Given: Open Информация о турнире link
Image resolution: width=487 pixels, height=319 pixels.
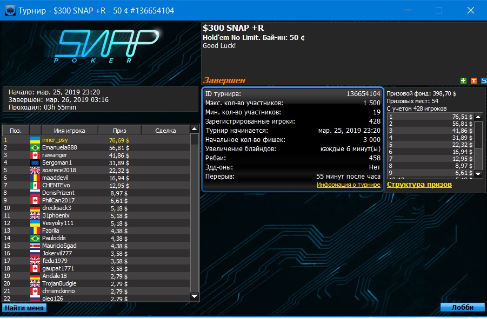Looking at the screenshot, I should click(x=348, y=185).
